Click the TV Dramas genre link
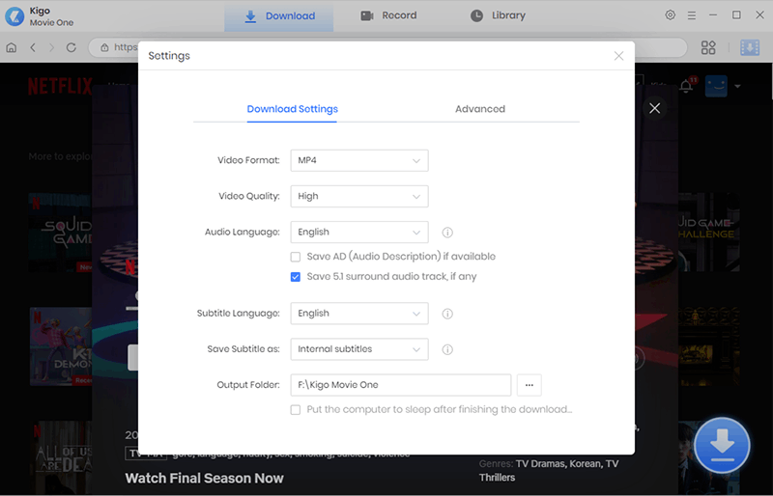Viewport: 773px width, 496px height. [x=540, y=464]
